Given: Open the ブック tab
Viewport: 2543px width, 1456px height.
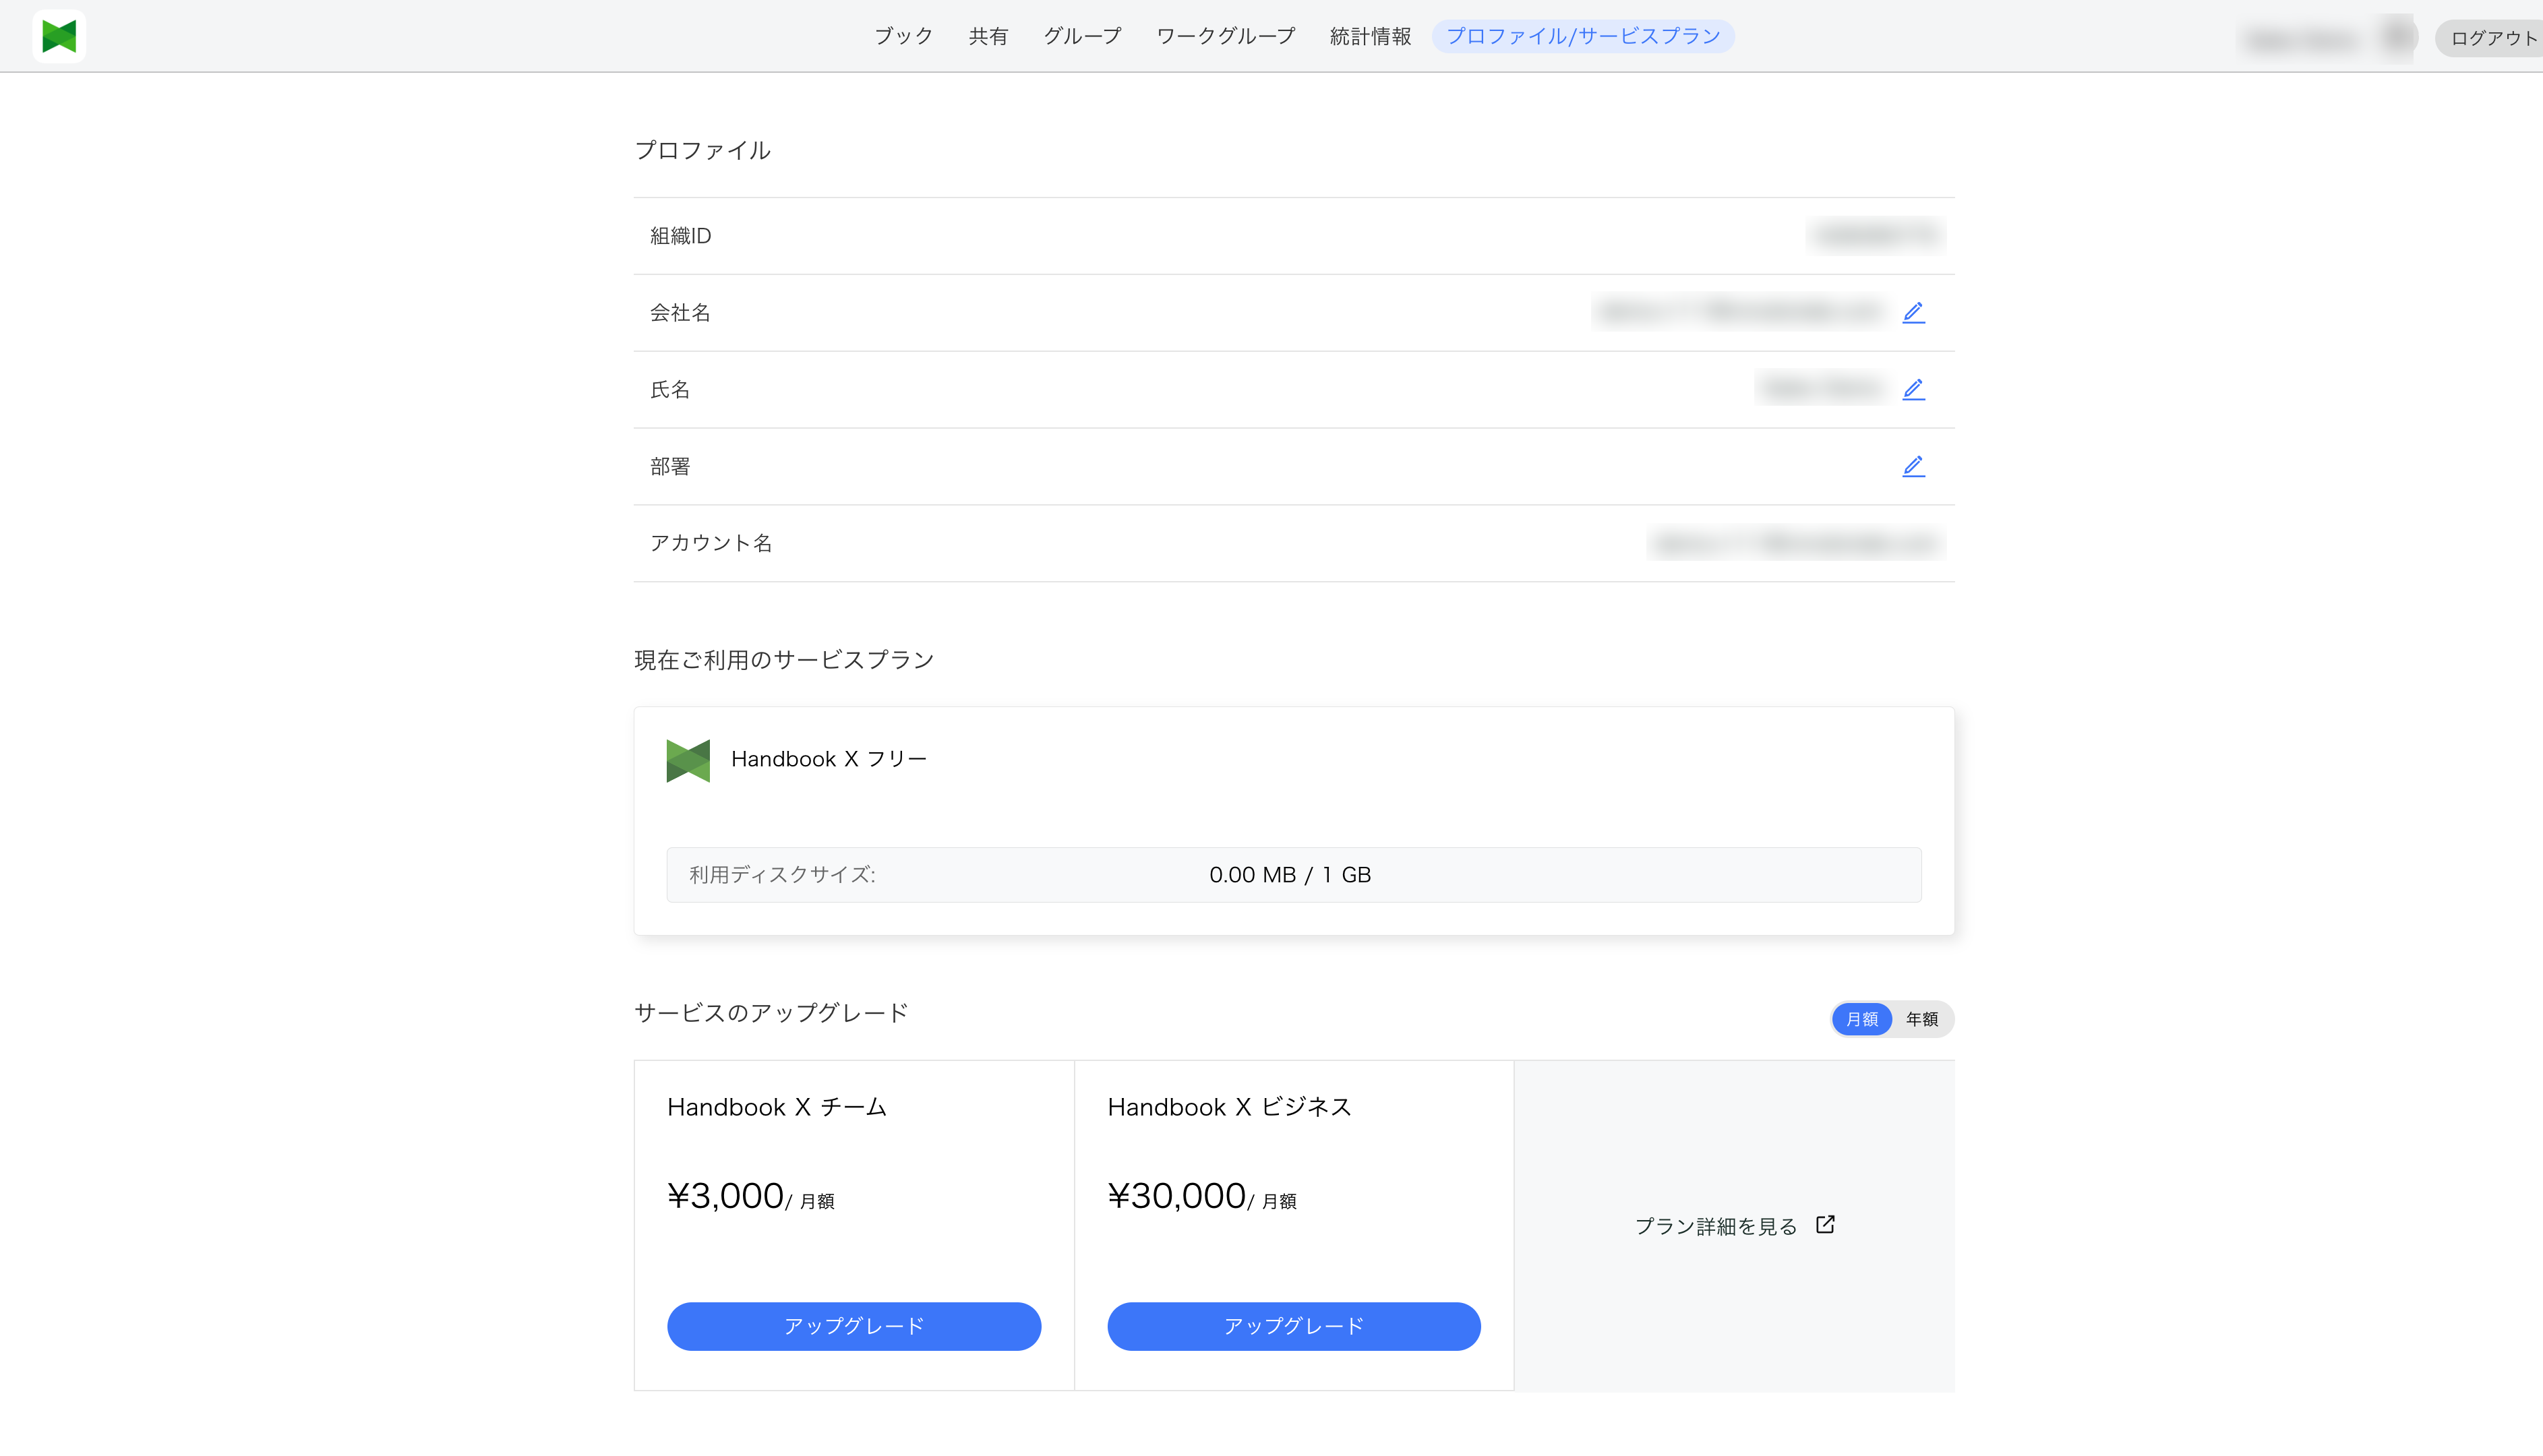Looking at the screenshot, I should point(903,36).
